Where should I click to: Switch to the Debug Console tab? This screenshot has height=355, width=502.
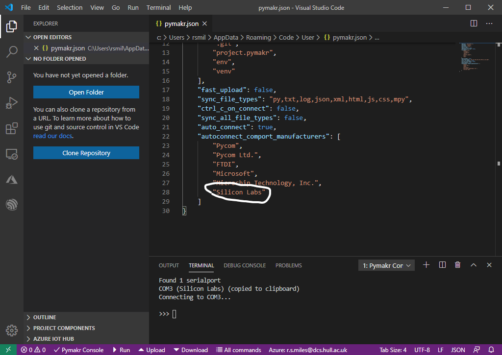coord(245,265)
